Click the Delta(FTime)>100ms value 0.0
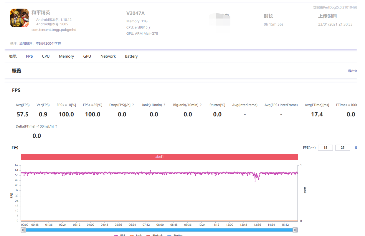The width and height of the screenshot is (365, 236). point(37,136)
